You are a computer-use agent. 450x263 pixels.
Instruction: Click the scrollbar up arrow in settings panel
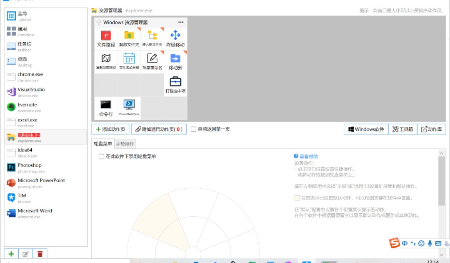pos(441,153)
